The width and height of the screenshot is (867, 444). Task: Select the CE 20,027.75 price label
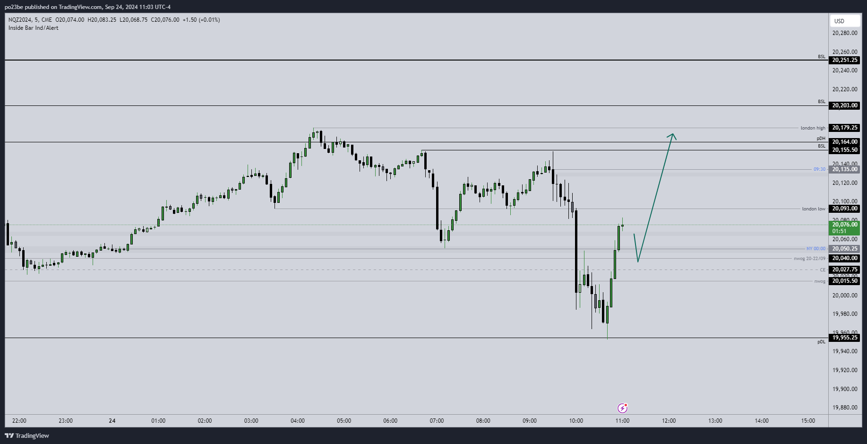pyautogui.click(x=844, y=270)
